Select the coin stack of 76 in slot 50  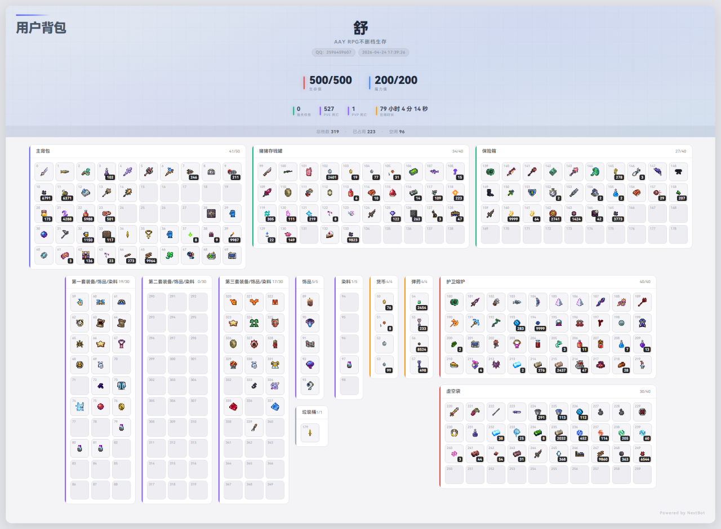point(384,302)
